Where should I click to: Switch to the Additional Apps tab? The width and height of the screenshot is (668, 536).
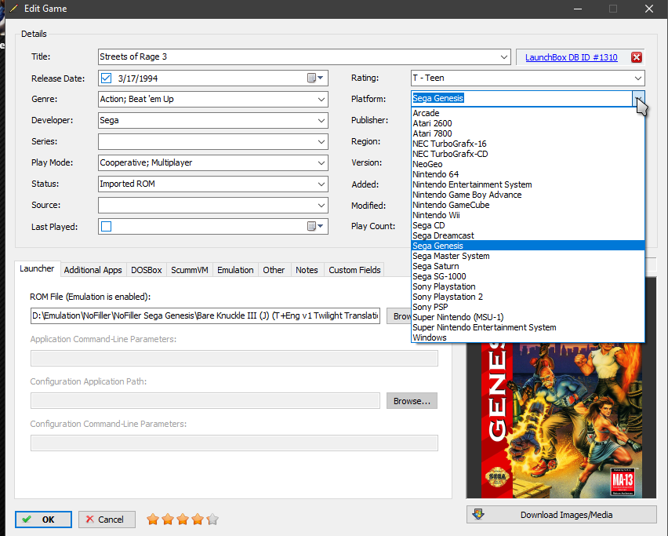(x=93, y=270)
